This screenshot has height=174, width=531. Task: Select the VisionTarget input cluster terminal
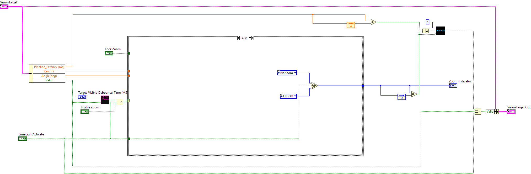4,7
